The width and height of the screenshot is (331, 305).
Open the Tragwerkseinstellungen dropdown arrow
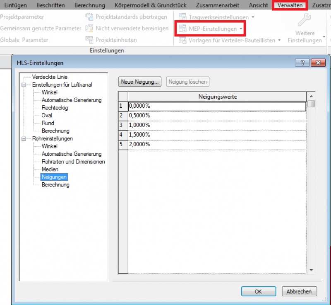[253, 17]
